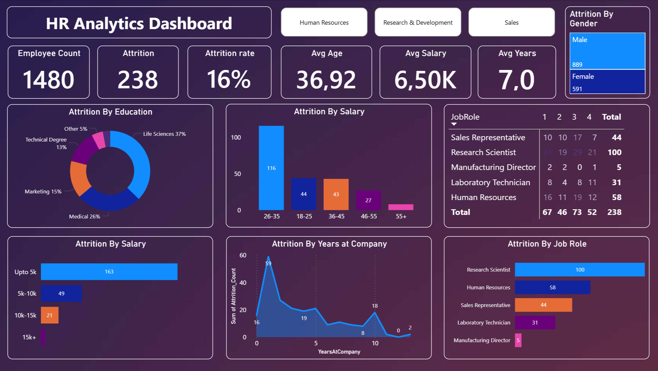Click the Total column header
The image size is (658, 371).
pyautogui.click(x=611, y=117)
